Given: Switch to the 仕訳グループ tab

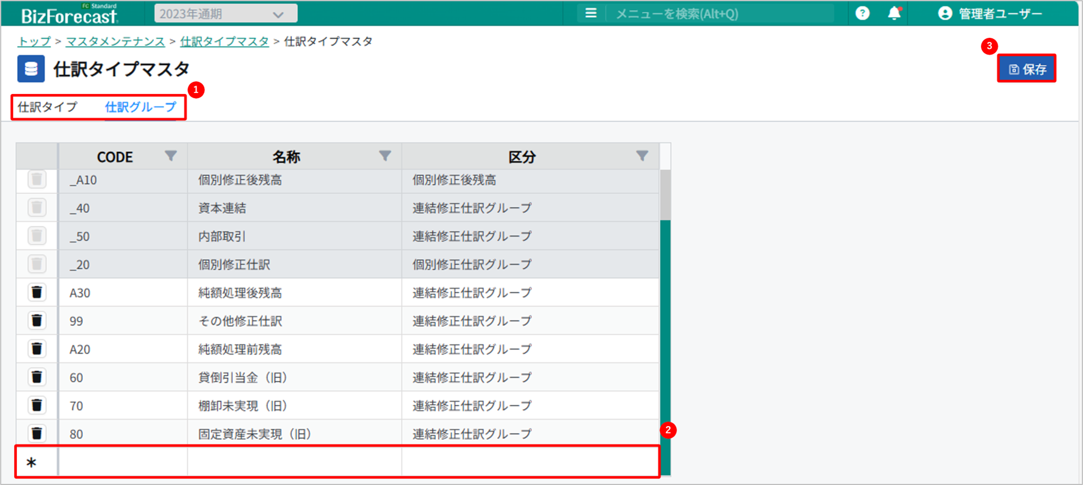Looking at the screenshot, I should coord(141,107).
